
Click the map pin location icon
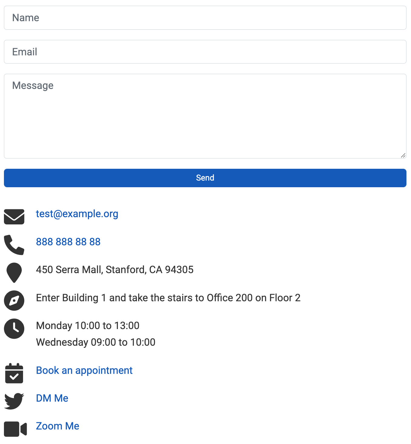click(14, 273)
